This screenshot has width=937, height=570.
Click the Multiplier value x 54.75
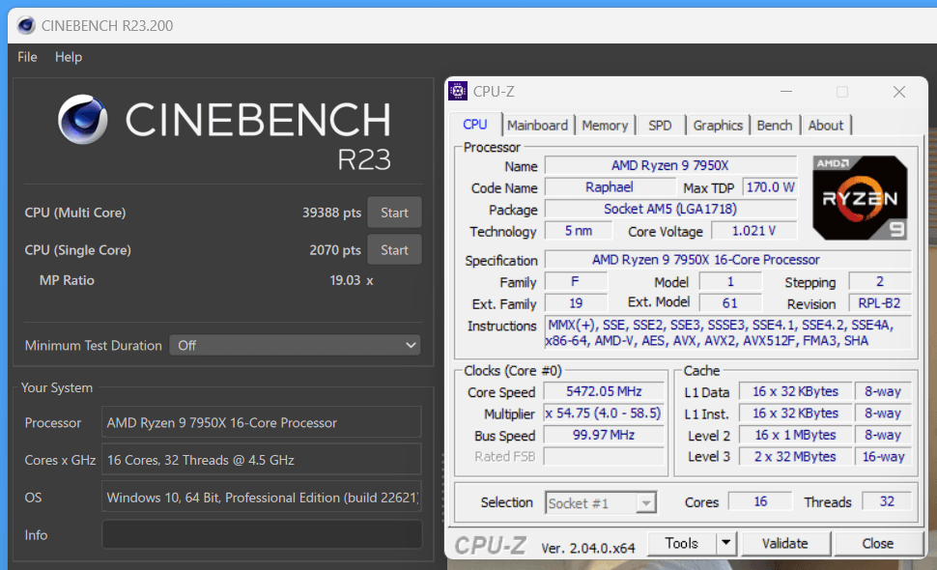604,413
